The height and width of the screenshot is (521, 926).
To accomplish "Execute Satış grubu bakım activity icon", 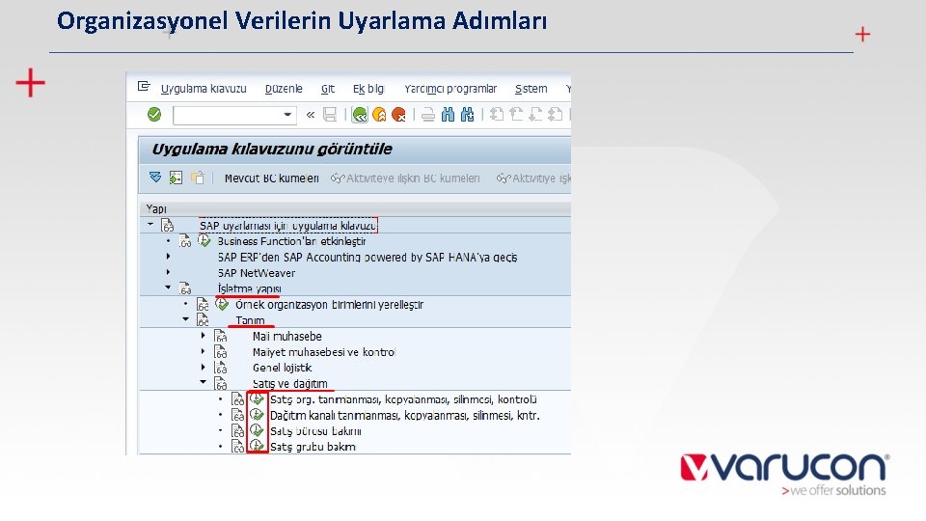I will click(257, 446).
